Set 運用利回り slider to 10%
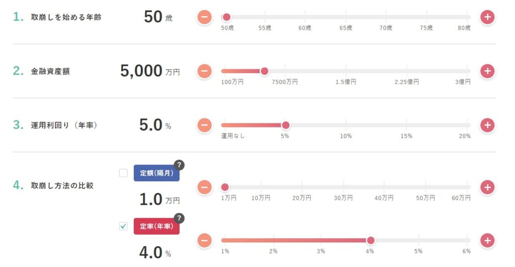515x267 pixels. coord(346,125)
